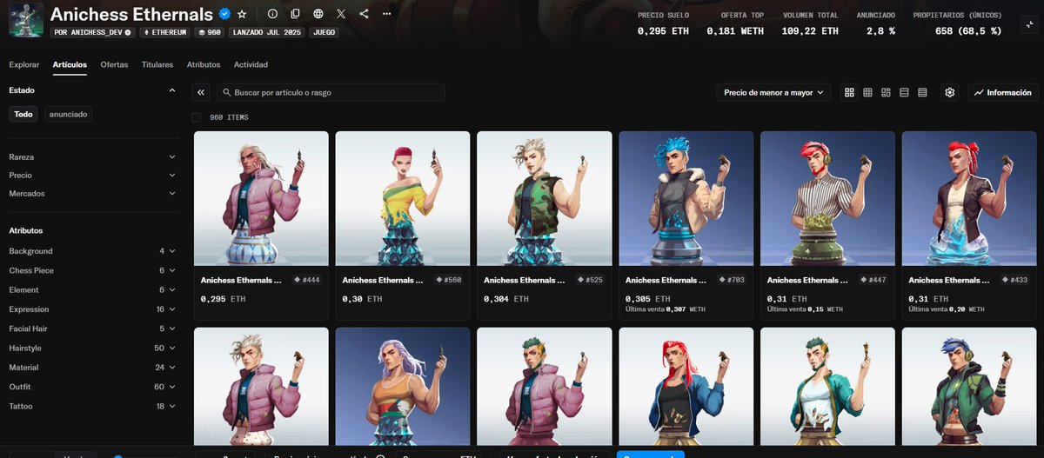
Task: Click the JUEGO category tag
Action: (325, 32)
